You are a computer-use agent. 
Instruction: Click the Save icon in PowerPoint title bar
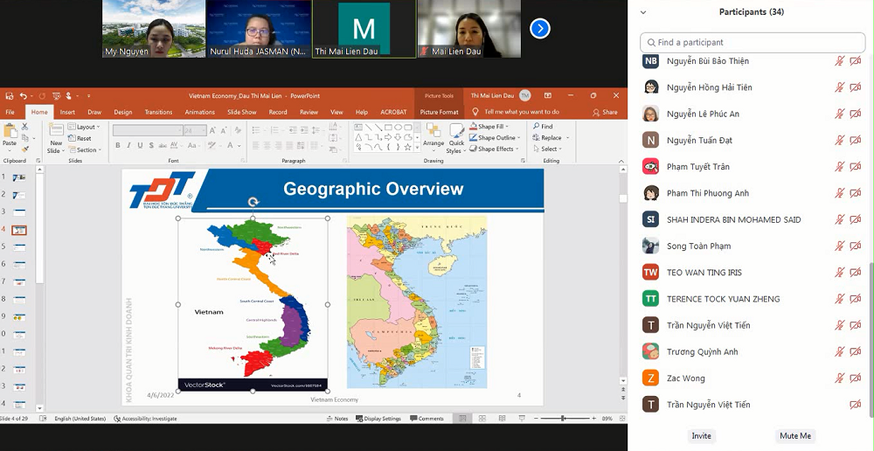(x=10, y=96)
